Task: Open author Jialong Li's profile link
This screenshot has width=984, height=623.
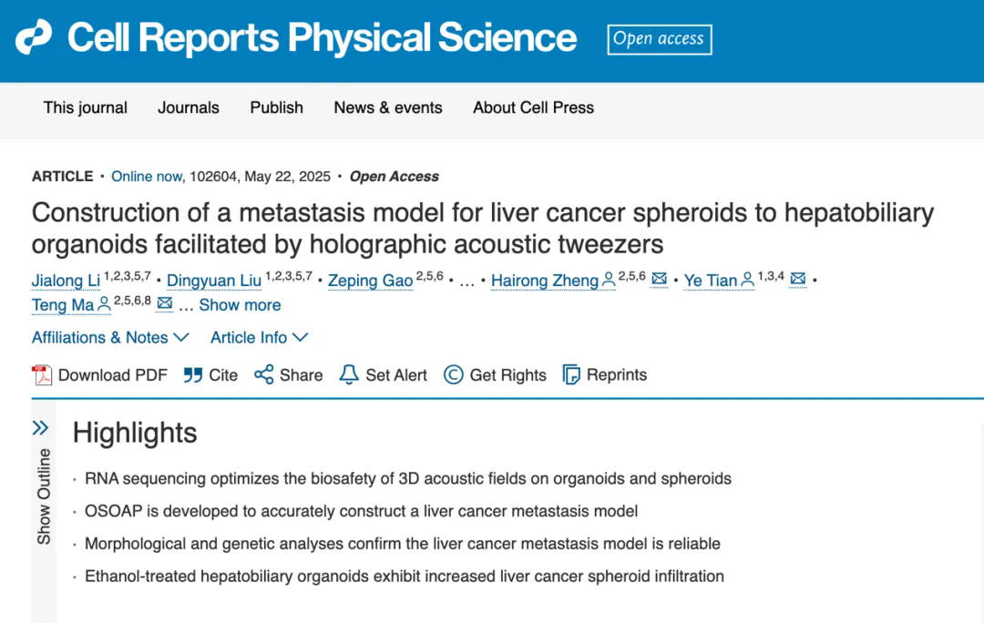Action: click(x=66, y=281)
